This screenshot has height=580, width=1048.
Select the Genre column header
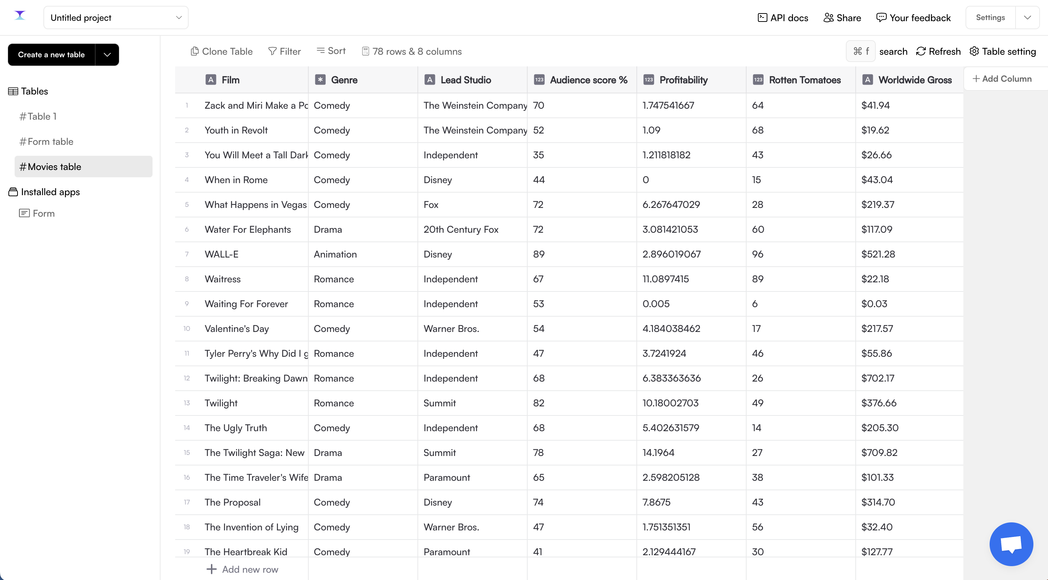click(363, 80)
